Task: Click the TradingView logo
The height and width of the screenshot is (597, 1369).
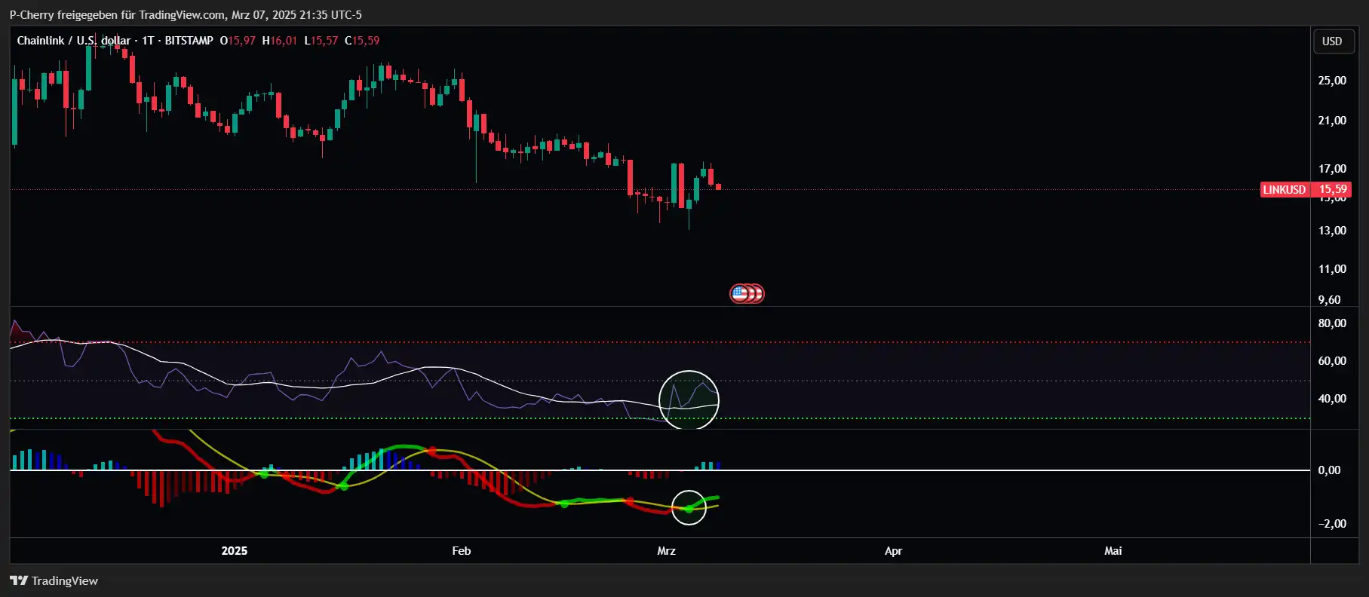Action: click(x=54, y=580)
